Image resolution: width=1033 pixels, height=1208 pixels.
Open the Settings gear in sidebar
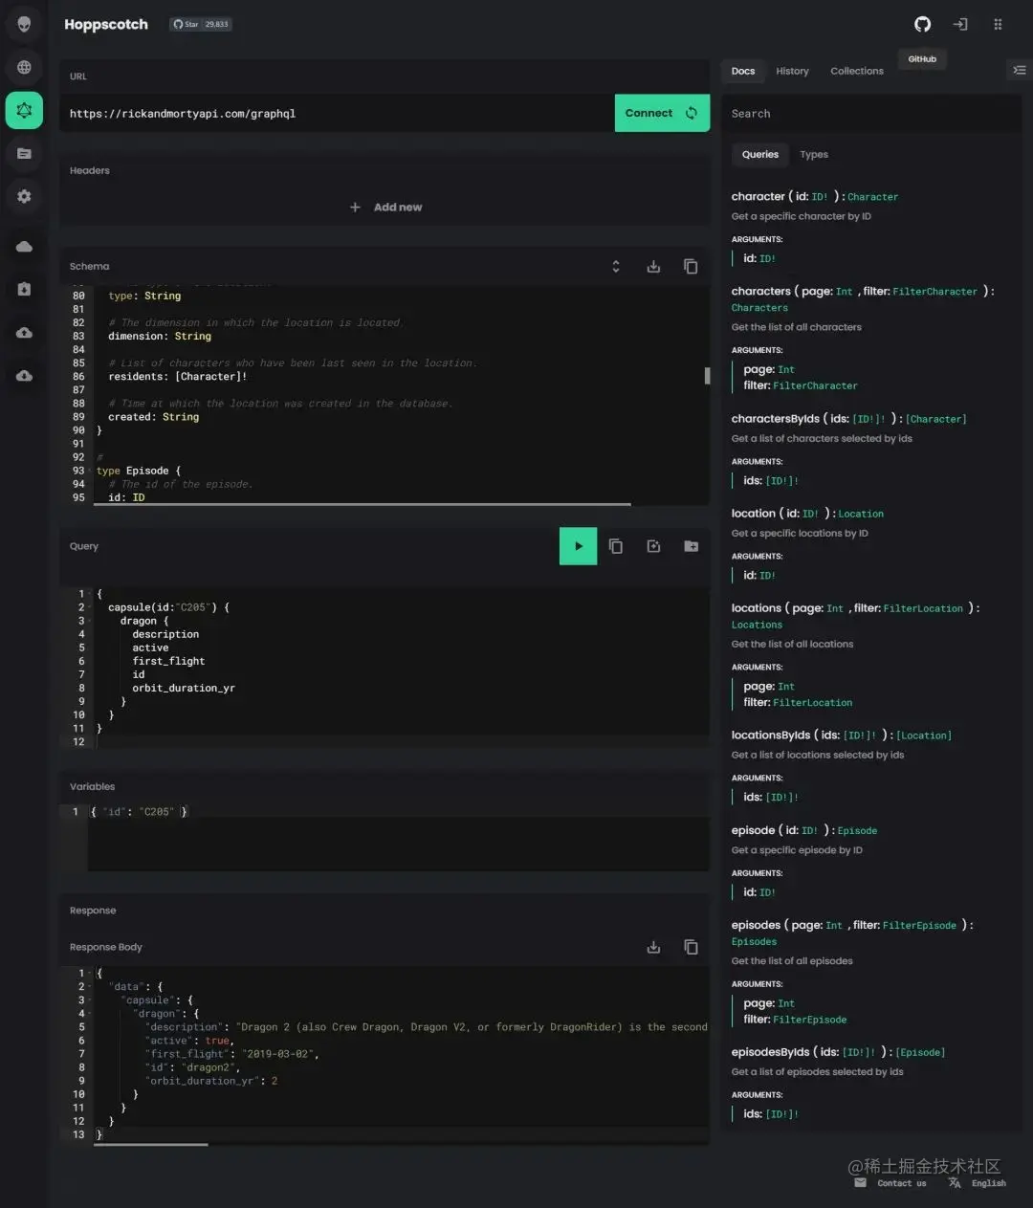[x=24, y=196]
